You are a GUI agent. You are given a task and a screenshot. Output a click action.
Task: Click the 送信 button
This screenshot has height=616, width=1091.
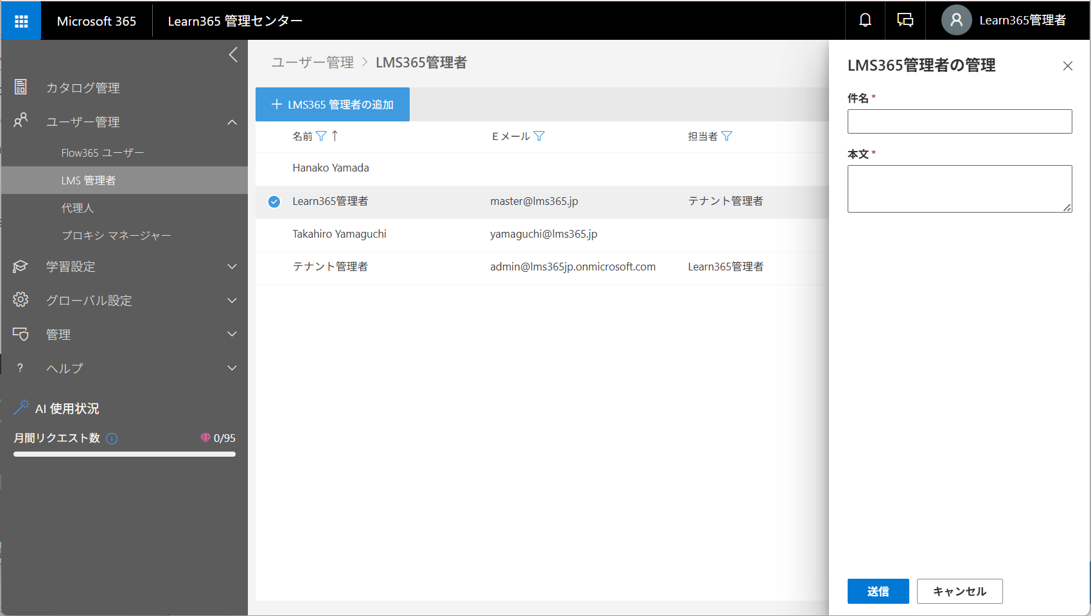(878, 592)
